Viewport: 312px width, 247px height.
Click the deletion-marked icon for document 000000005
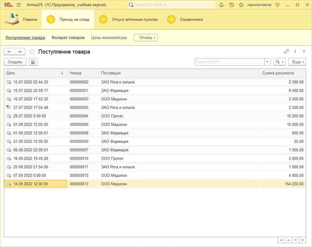point(9,107)
